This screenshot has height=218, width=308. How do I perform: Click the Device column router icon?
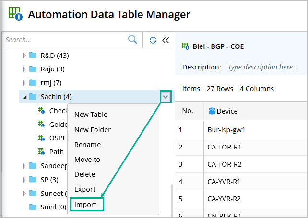(x=212, y=111)
